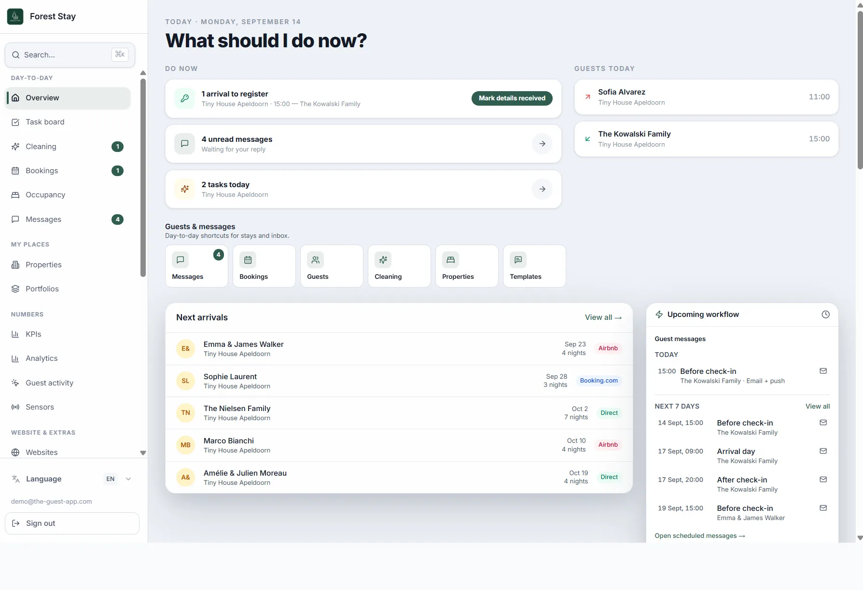Open the Bookings shortcut calendar icon
Image resolution: width=863 pixels, height=590 pixels.
pyautogui.click(x=248, y=260)
